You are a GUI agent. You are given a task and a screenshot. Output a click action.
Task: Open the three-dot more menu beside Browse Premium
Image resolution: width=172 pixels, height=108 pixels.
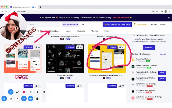pos(83,24)
